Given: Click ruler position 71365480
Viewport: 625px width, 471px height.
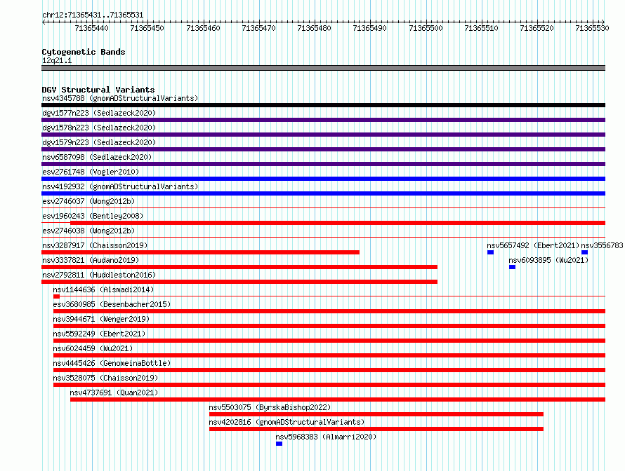Looking at the screenshot, I should pos(314,28).
